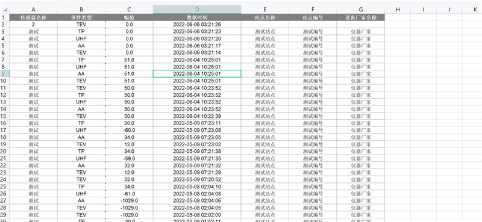Select column K header
The width and height of the screenshot is (482, 222).
475,10
